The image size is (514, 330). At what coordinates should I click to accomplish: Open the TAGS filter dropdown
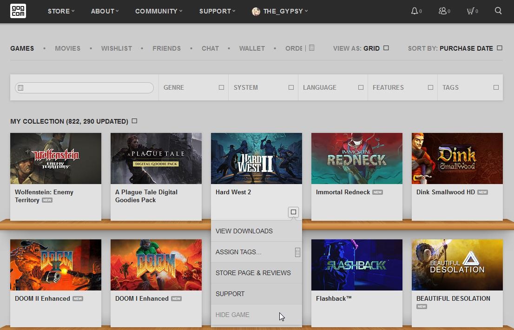pos(470,87)
